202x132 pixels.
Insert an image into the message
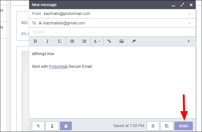[x=122, y=41]
